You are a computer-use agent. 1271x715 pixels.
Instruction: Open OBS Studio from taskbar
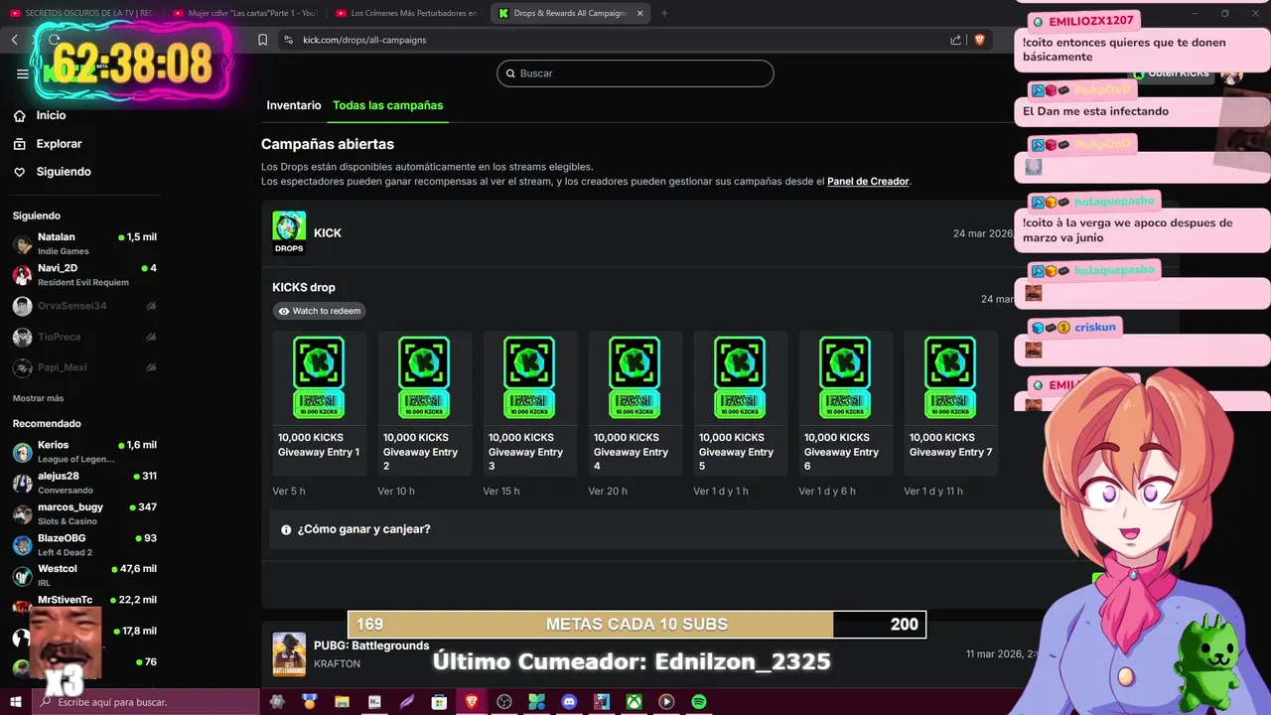click(503, 702)
